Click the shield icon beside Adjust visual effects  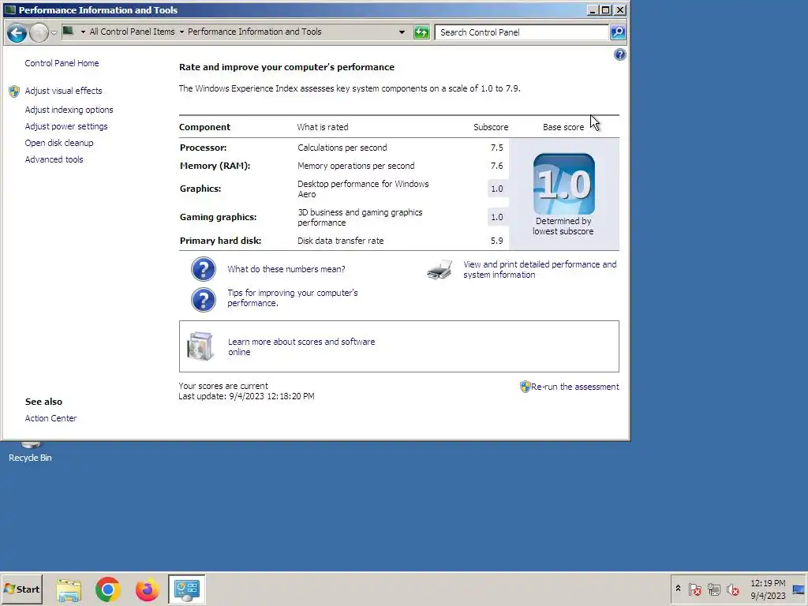click(x=14, y=92)
